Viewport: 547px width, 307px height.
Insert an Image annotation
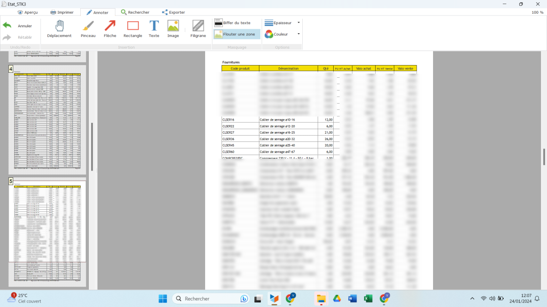173,28
